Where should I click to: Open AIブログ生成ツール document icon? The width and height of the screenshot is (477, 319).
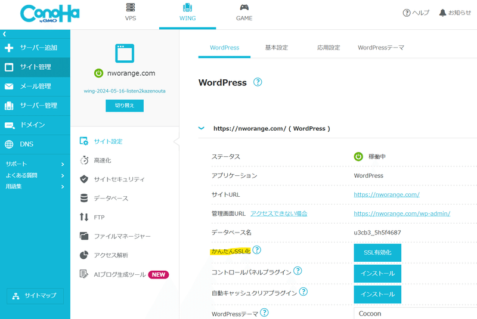pyautogui.click(x=84, y=274)
